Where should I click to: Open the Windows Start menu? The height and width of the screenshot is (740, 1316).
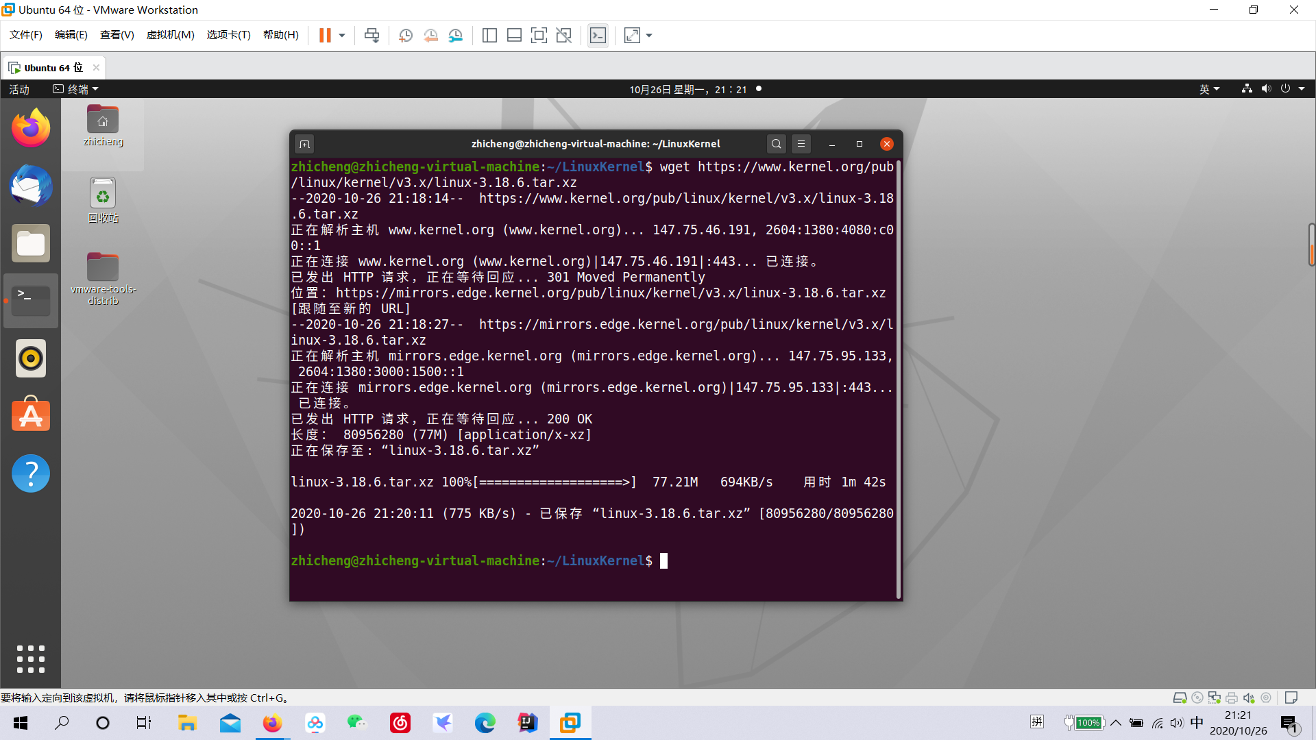pyautogui.click(x=21, y=723)
